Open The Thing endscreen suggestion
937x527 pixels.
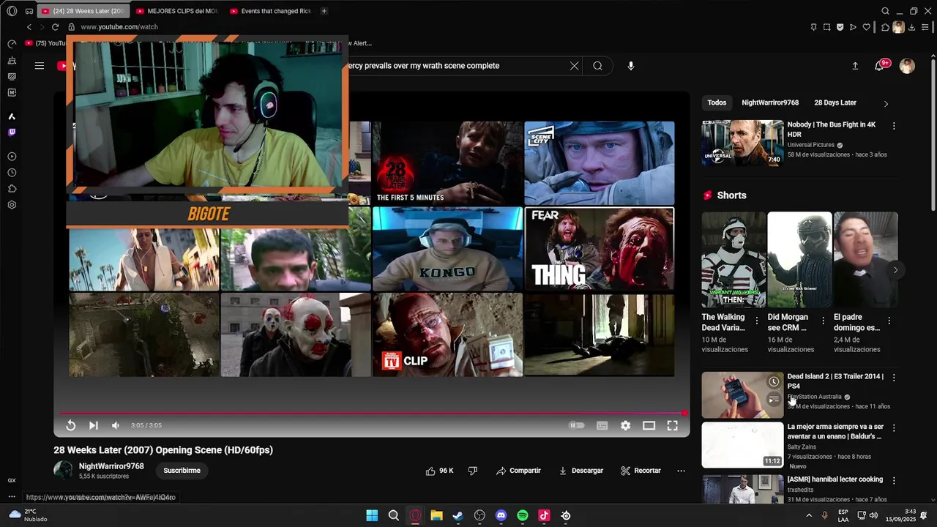[x=600, y=249]
